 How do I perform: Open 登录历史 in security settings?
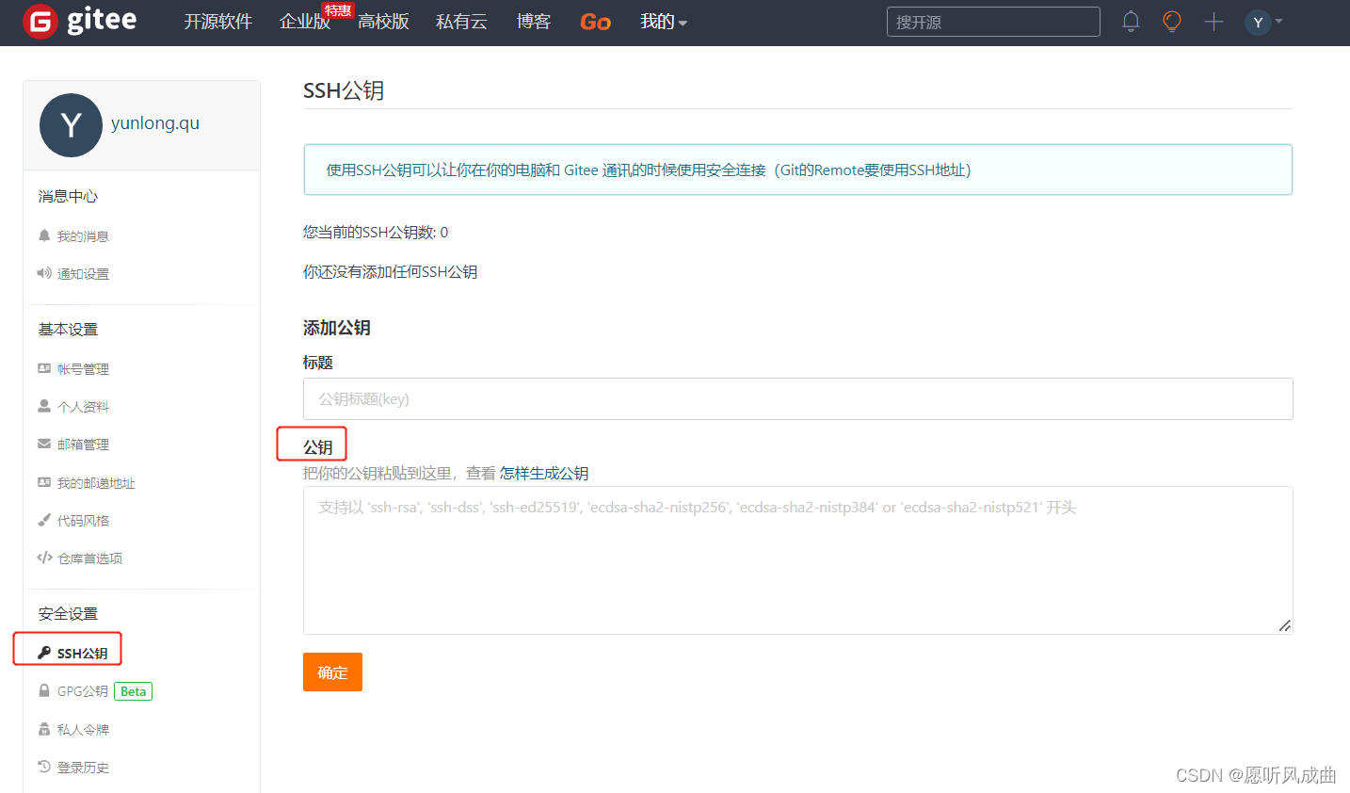point(83,767)
